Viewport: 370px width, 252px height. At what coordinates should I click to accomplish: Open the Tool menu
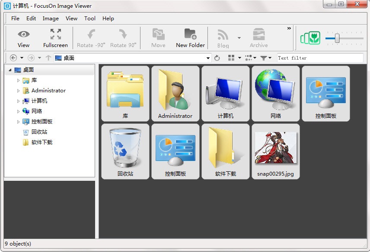coord(89,19)
